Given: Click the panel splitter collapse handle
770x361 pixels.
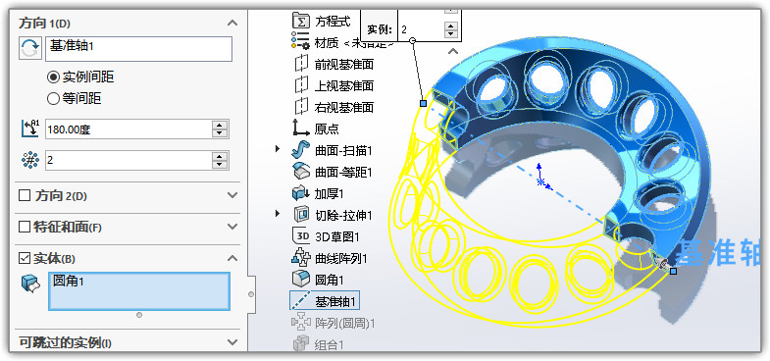Looking at the screenshot, I should [251, 294].
